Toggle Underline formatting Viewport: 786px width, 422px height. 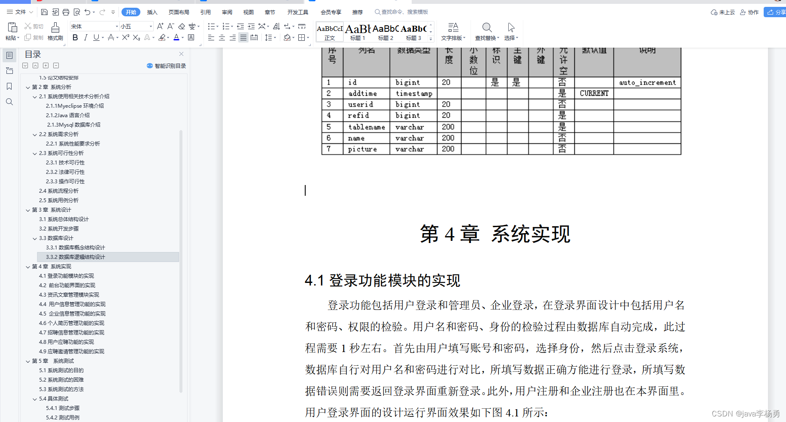pos(96,38)
